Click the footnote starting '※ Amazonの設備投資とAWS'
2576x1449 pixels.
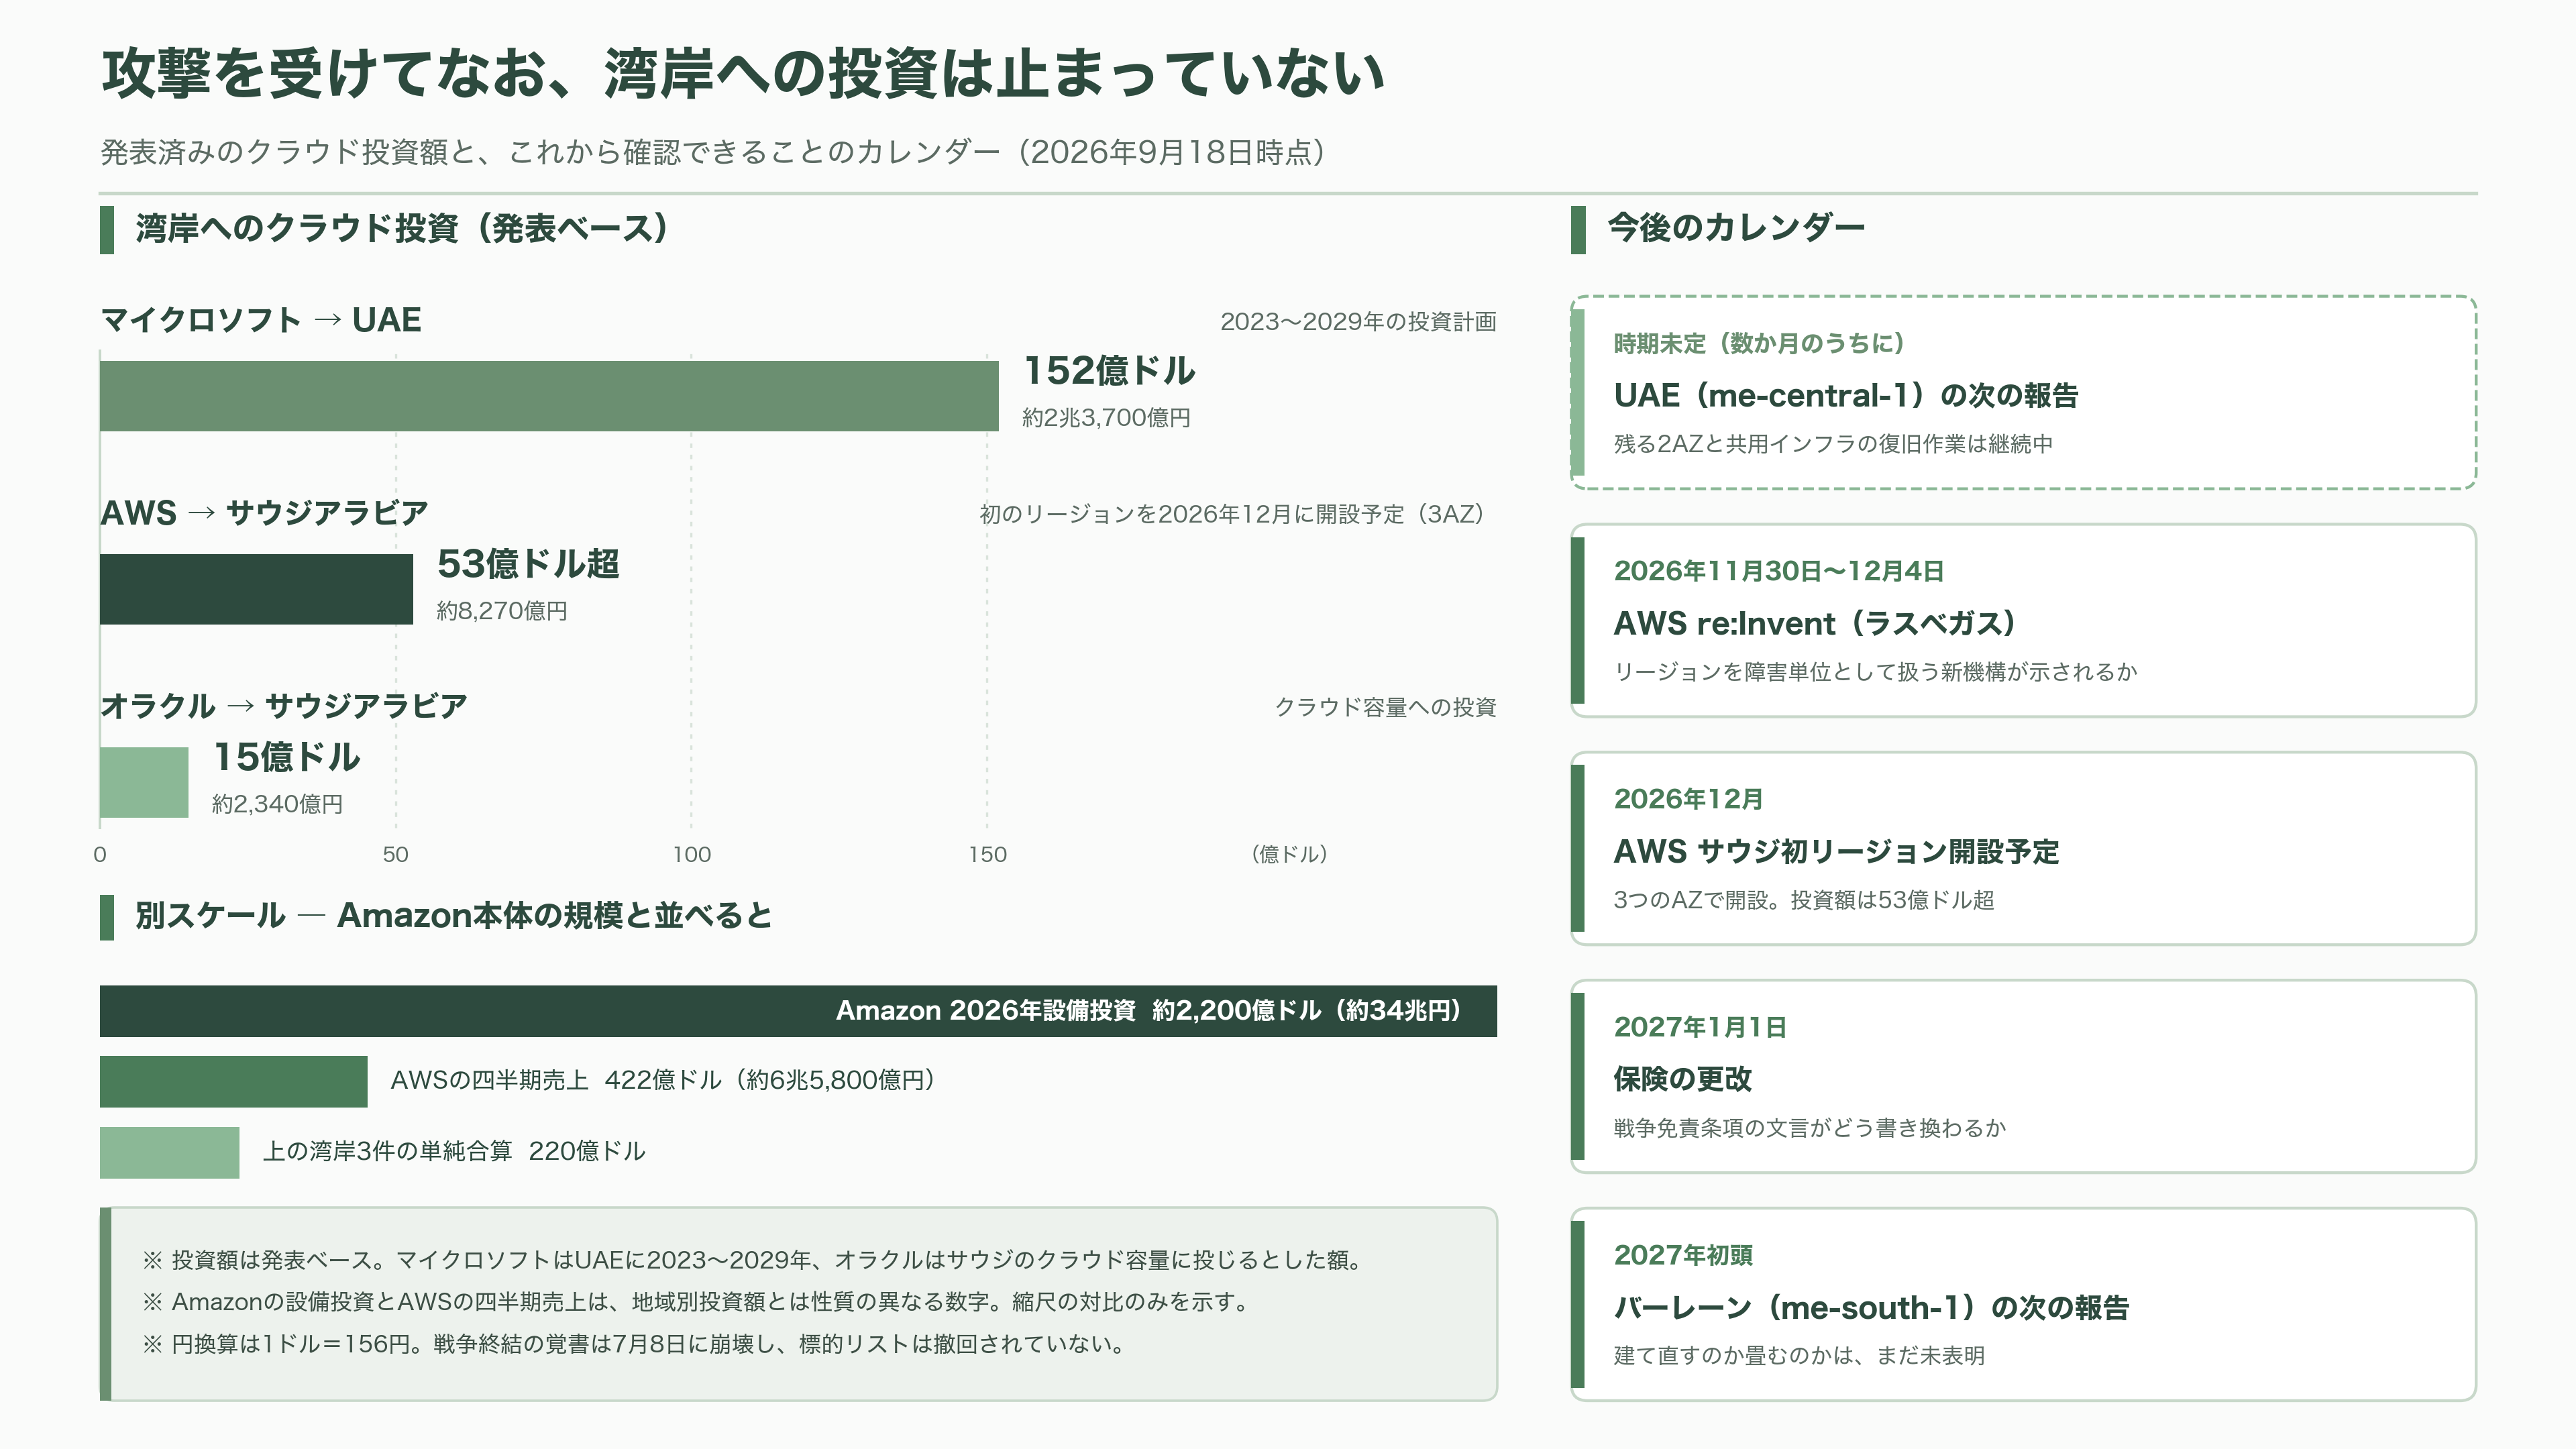(x=698, y=1302)
